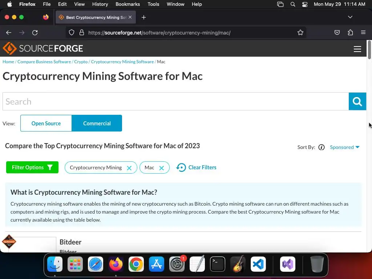Click the Bitdeer Top Performer badge
372x279 pixels.
pos(9,242)
